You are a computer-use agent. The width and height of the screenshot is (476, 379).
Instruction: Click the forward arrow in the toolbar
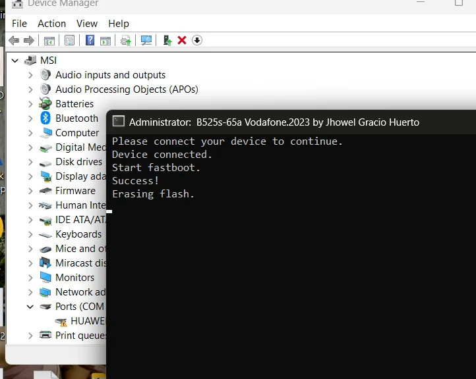click(x=29, y=40)
